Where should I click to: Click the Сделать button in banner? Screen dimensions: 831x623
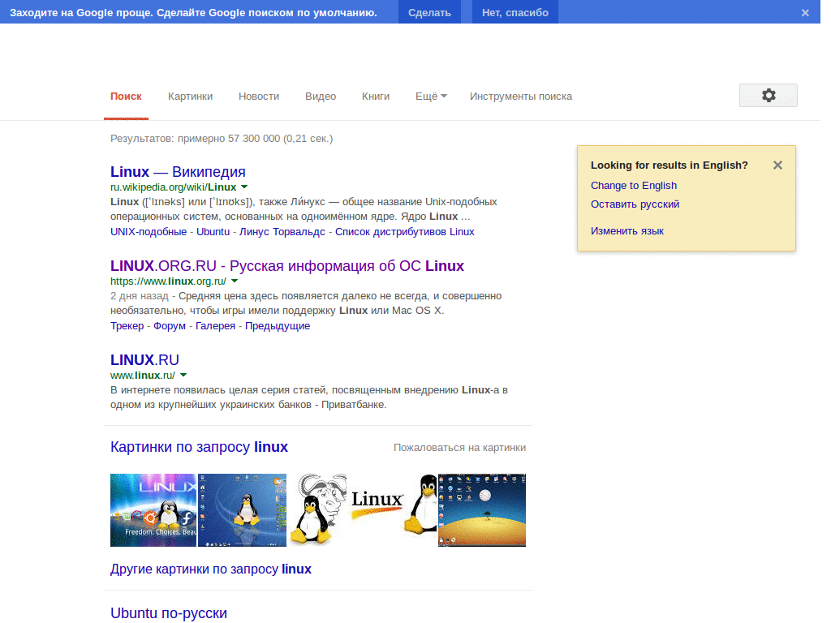[429, 12]
